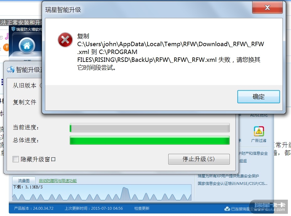Click the 瑞星防火墙 shield logo icon
Viewport: 291px width, 216px height.
tap(13, 29)
